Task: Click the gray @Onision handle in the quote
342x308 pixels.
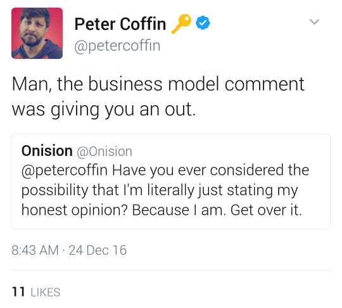Action: pyautogui.click(x=104, y=151)
